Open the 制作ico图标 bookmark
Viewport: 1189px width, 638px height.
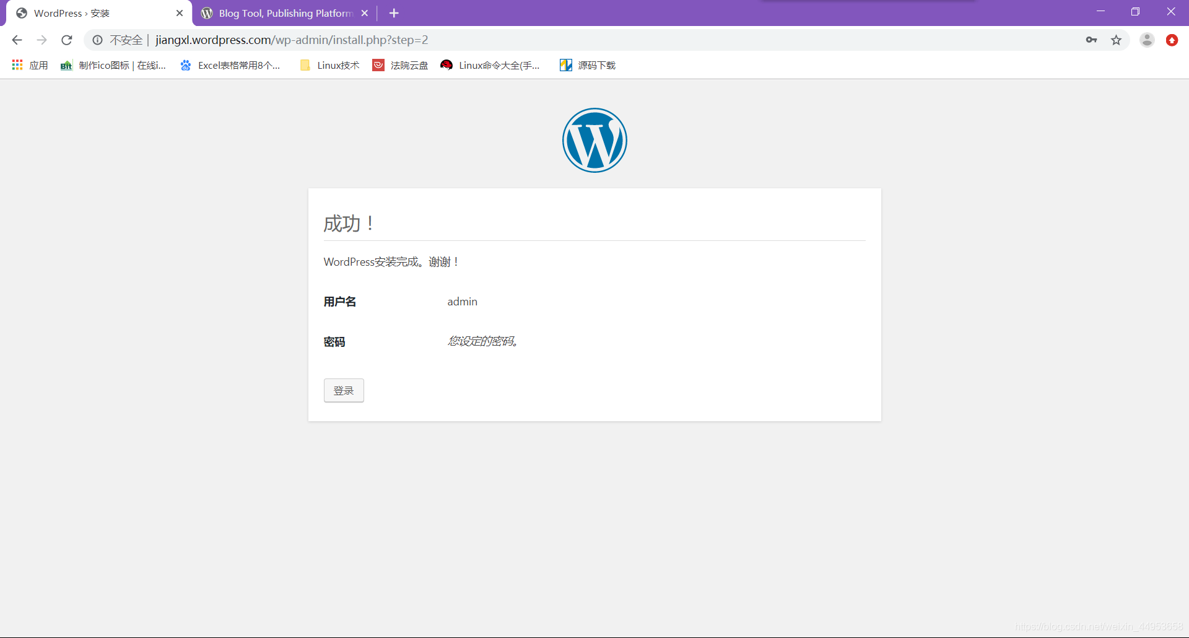(113, 65)
